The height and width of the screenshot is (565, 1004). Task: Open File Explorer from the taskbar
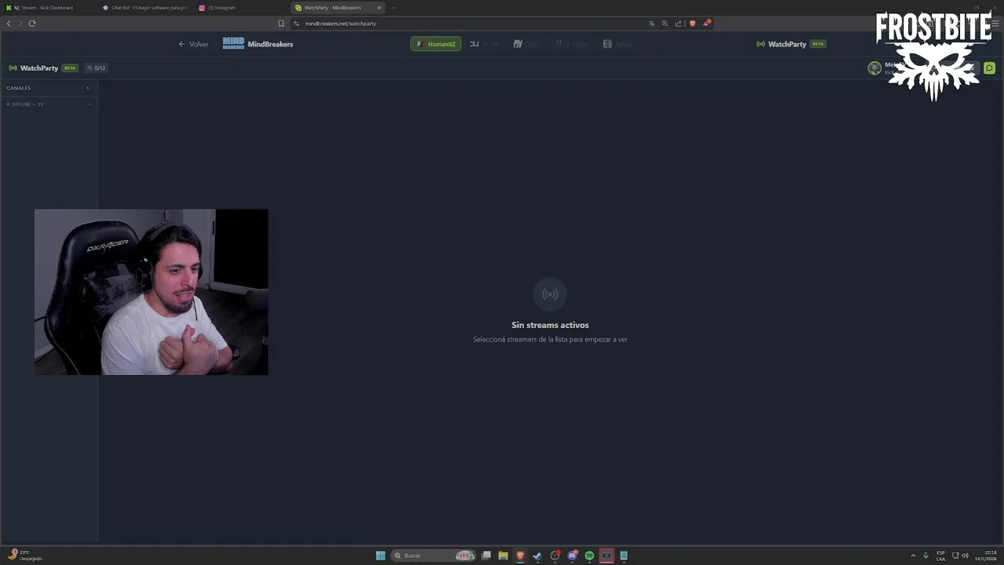pos(503,556)
